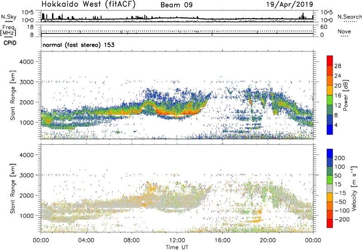Click the '28' tick on the Power colorbar

[338, 66]
